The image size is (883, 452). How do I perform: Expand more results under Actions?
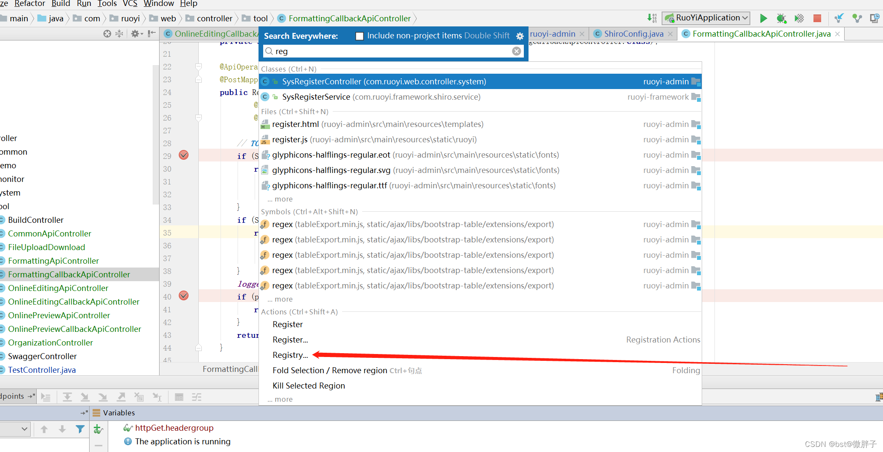[x=280, y=399]
